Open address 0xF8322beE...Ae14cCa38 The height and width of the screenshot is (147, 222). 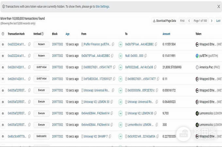click(x=139, y=67)
